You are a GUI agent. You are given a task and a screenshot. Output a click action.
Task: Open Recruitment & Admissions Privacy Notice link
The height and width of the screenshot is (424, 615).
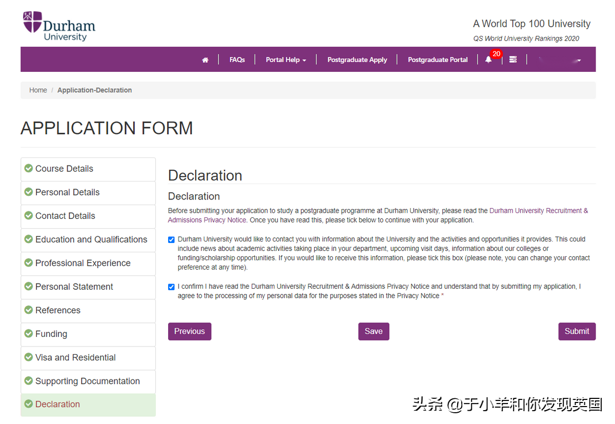click(x=538, y=211)
